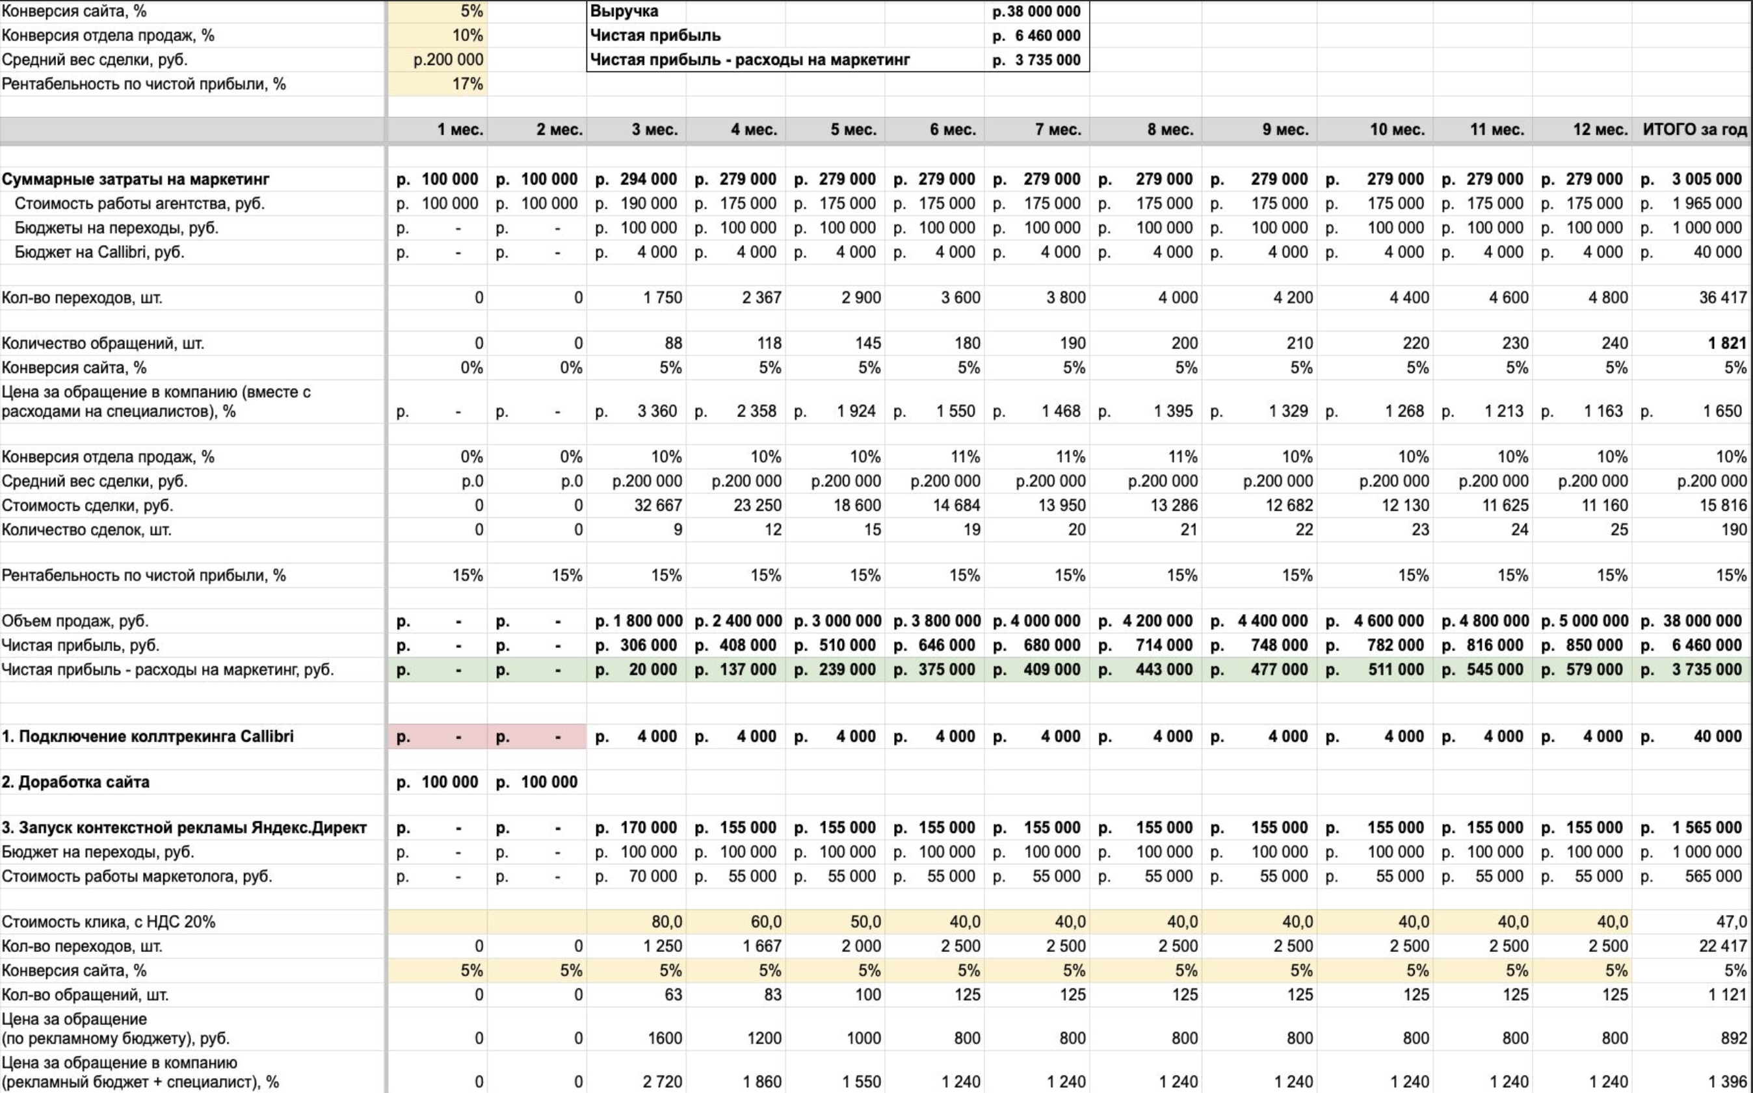The height and width of the screenshot is (1093, 1753).
Task: Select the month 6 sales conversion 11% cell
Action: coord(934,457)
